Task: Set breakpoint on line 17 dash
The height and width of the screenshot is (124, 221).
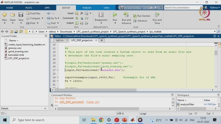Action: pyautogui.click(x=58, y=70)
